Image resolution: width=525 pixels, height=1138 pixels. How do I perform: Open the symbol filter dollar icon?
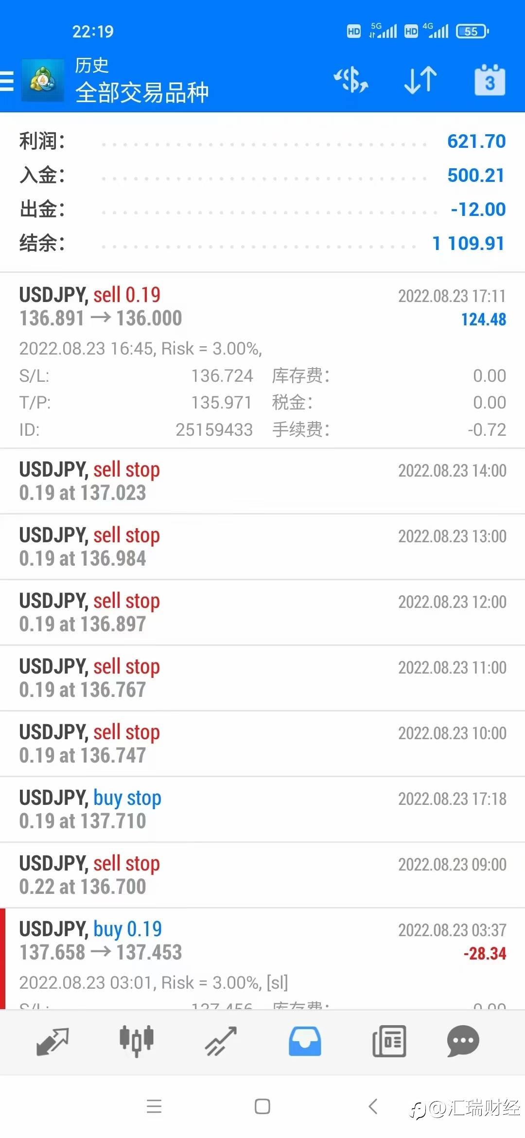coord(351,80)
